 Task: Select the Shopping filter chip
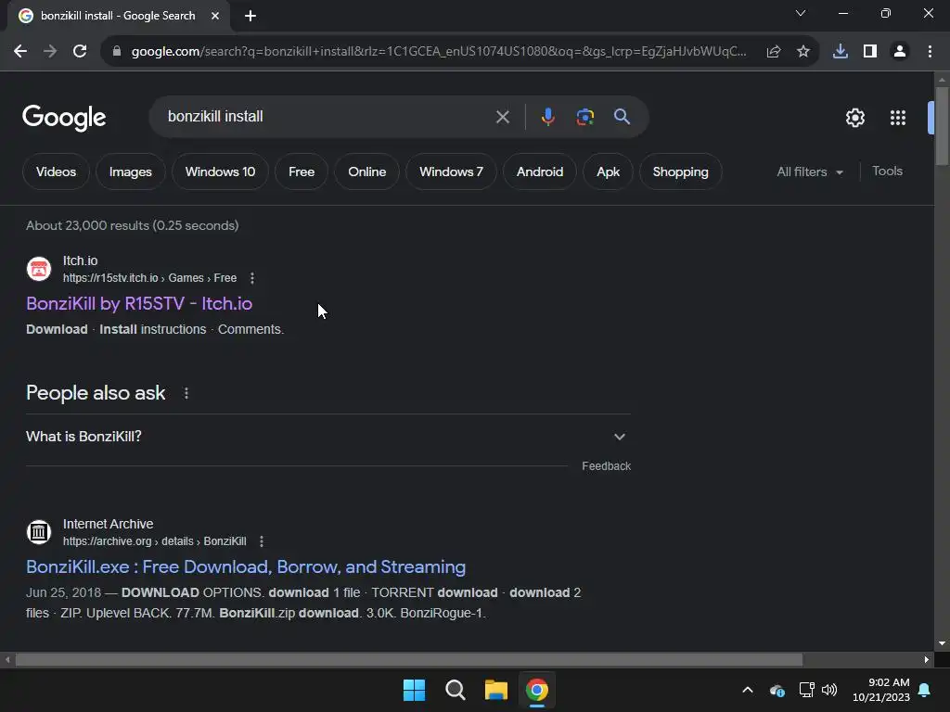tap(680, 172)
